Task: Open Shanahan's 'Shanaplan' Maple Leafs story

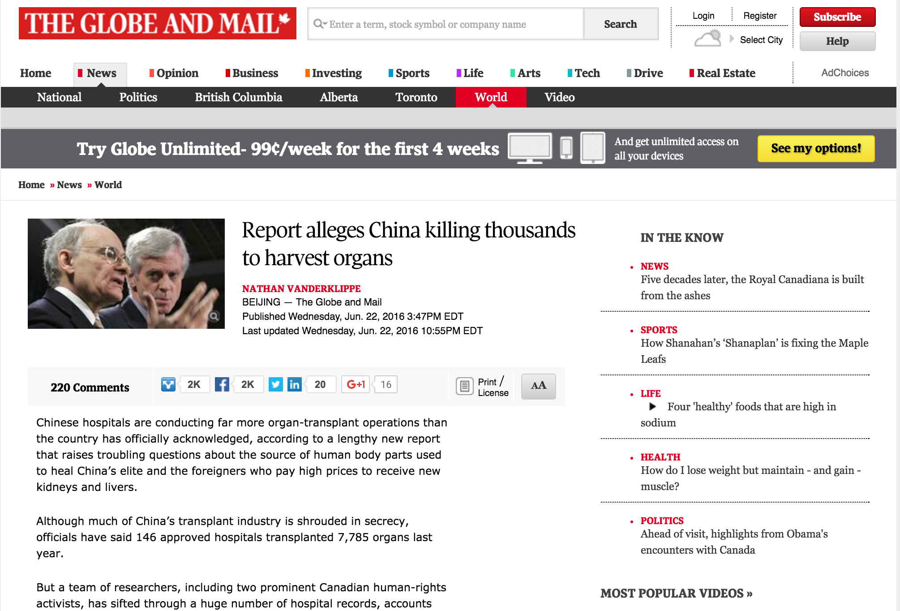Action: click(x=754, y=351)
